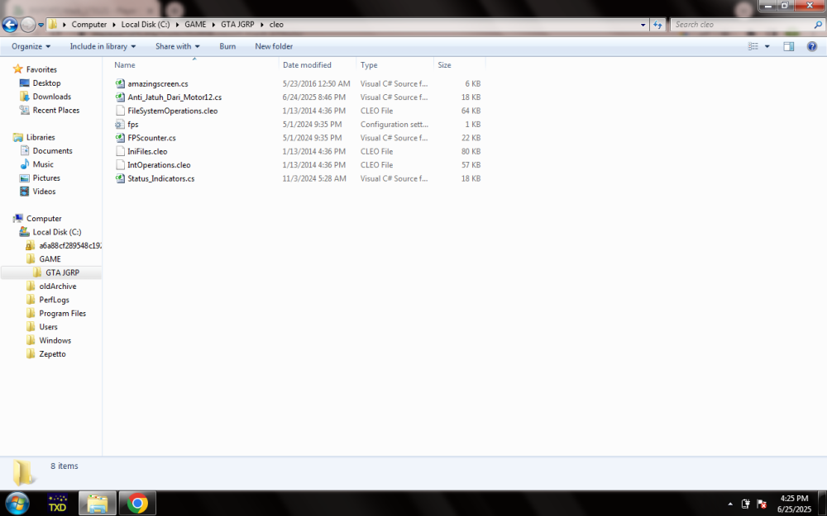827x516 pixels.
Task: Open the Pictures library
Action: [x=45, y=178]
